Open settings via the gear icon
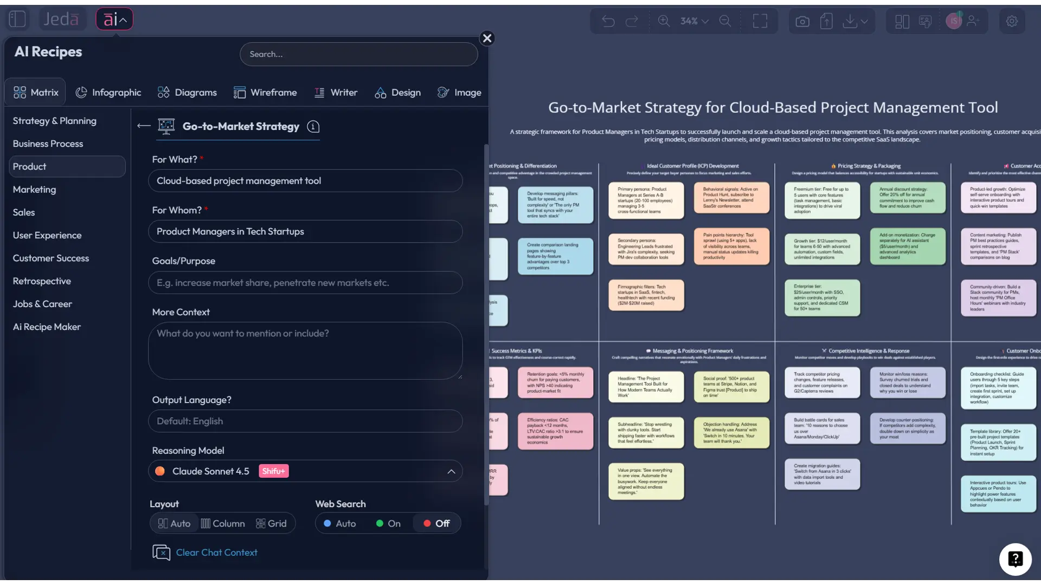 pyautogui.click(x=1012, y=21)
